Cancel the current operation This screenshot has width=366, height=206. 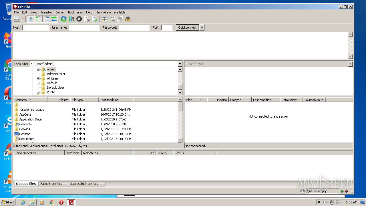click(x=79, y=19)
